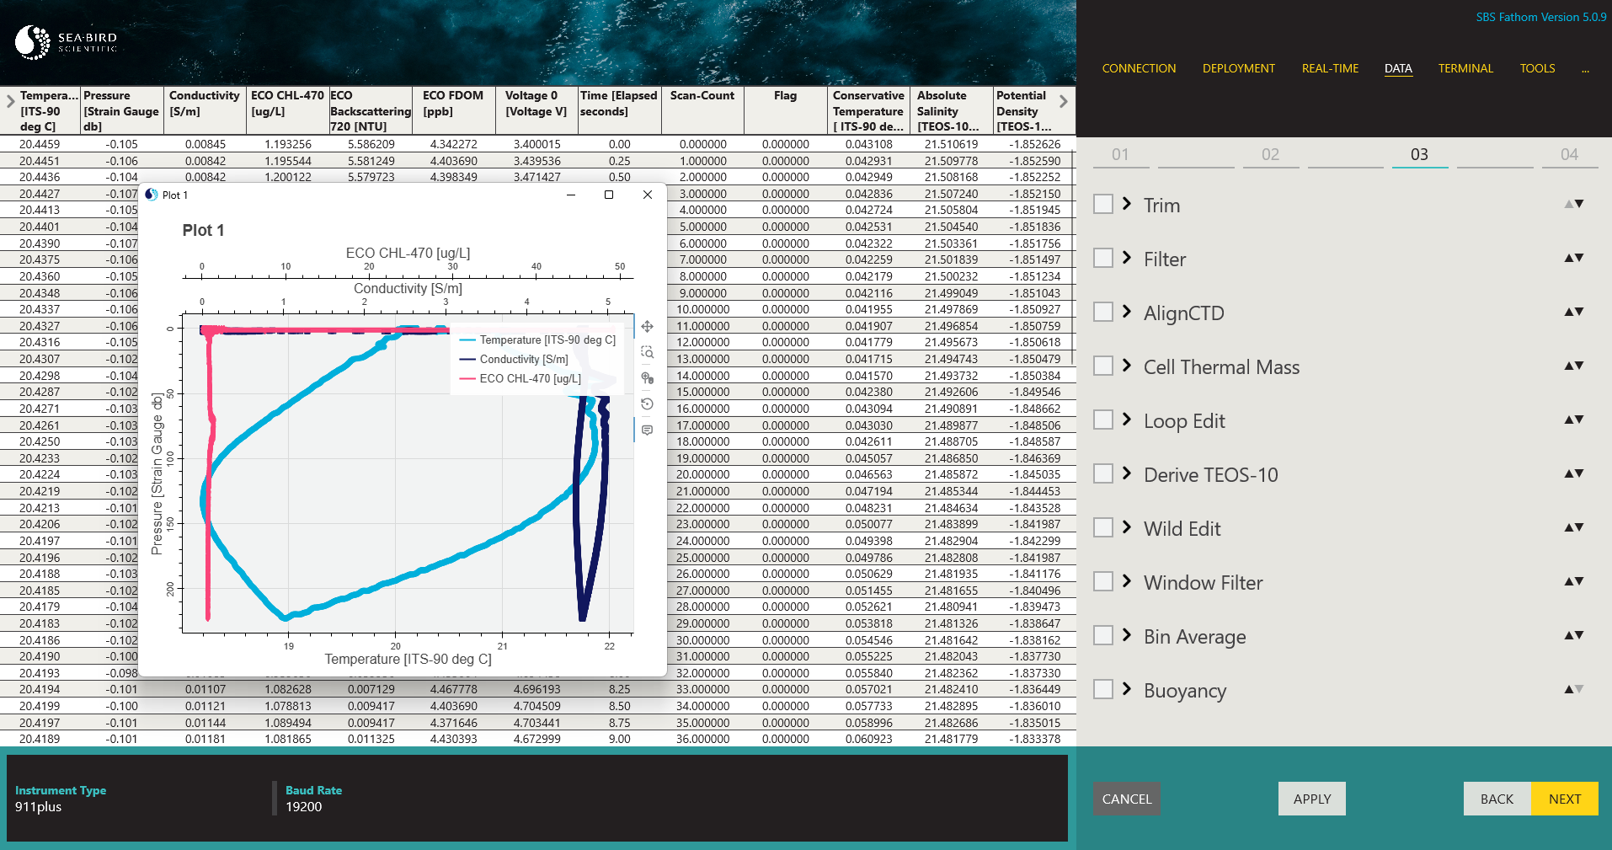Expand the Trim settings chevron
This screenshot has width=1612, height=850.
(x=1127, y=204)
